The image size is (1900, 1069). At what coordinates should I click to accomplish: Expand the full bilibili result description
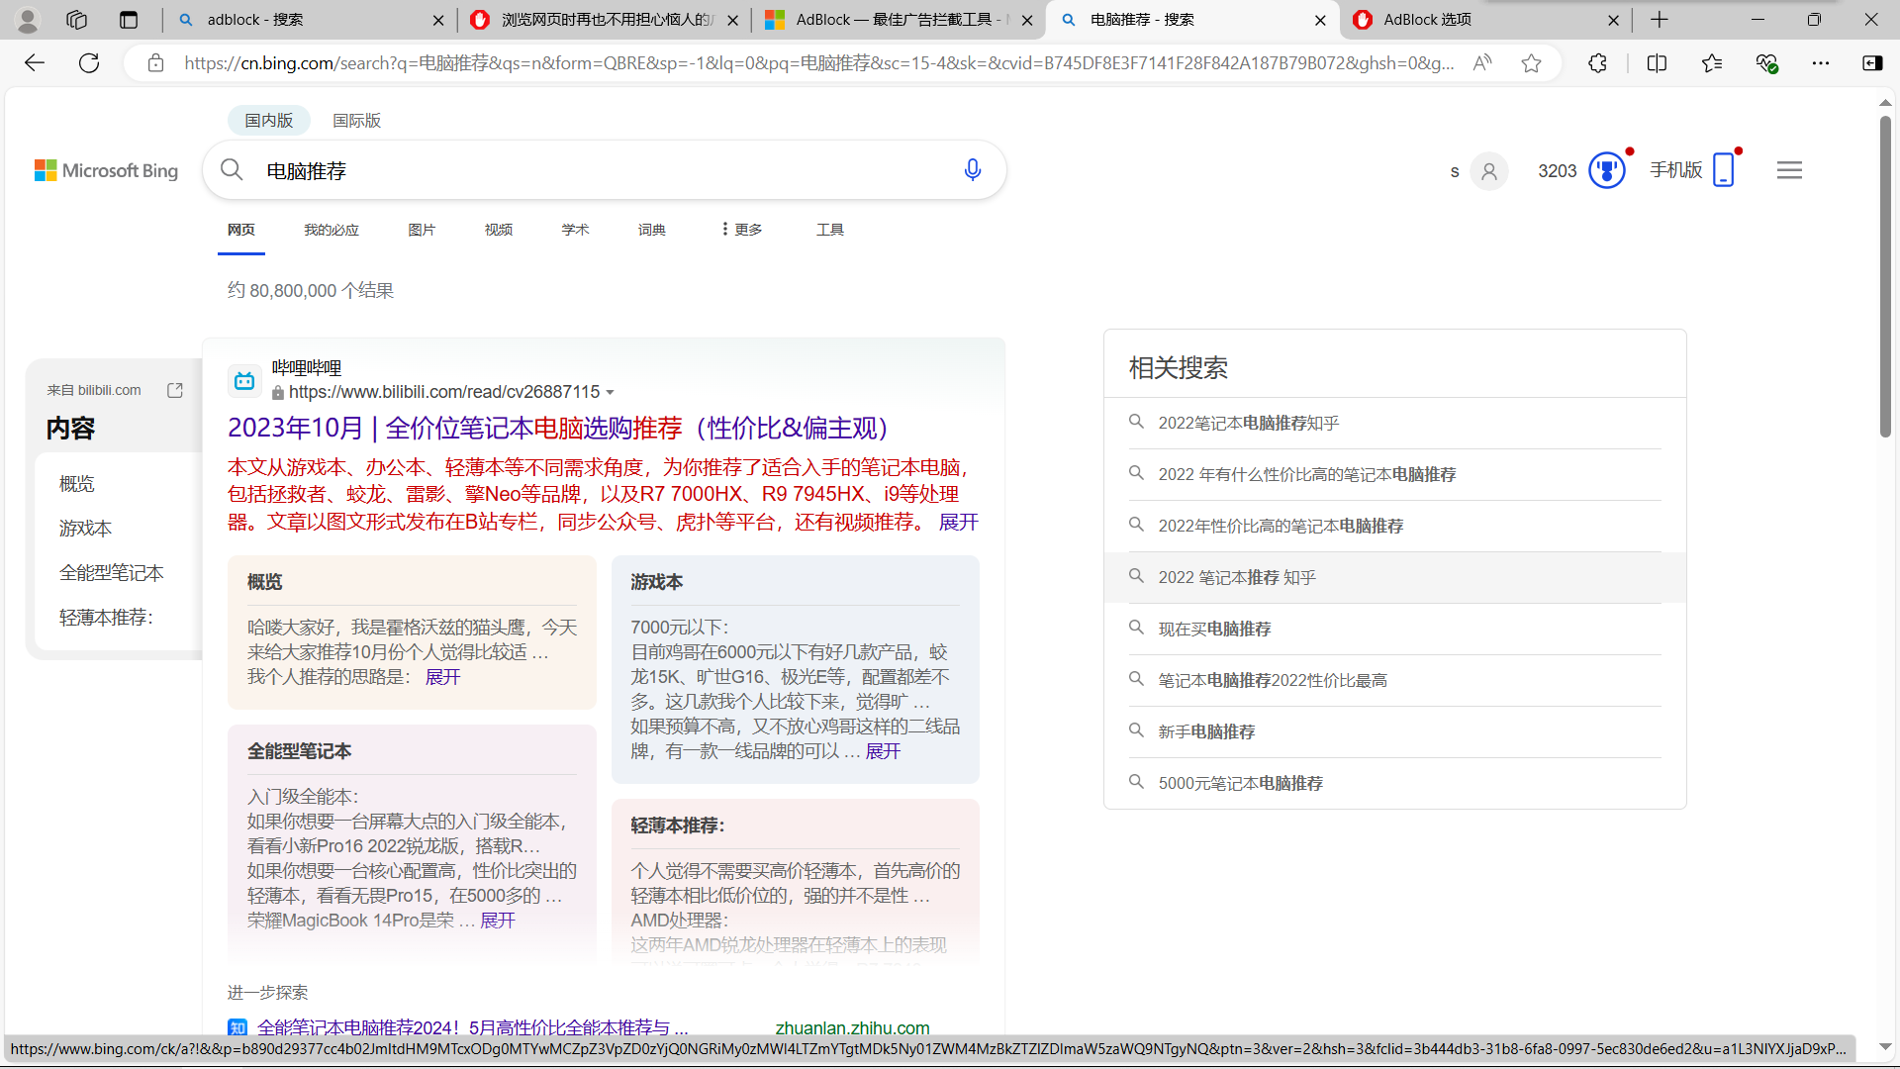point(958,522)
